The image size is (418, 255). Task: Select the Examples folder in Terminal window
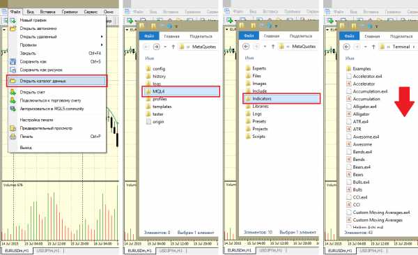tap(362, 68)
